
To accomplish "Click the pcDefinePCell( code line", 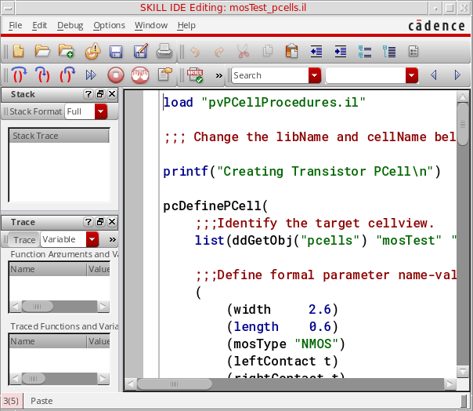I will pyautogui.click(x=215, y=206).
